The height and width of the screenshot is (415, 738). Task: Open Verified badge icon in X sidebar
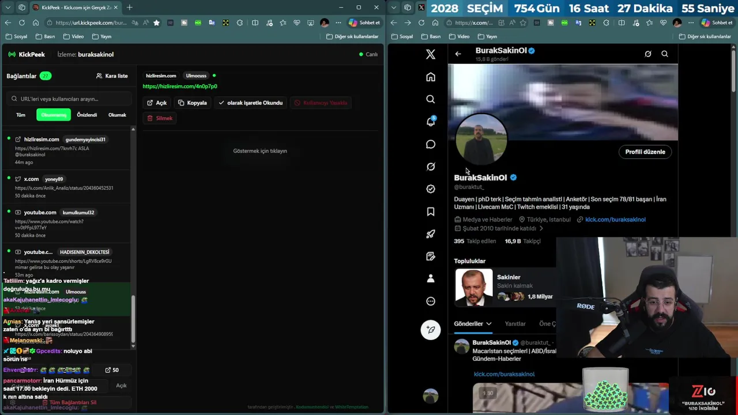pos(430,188)
